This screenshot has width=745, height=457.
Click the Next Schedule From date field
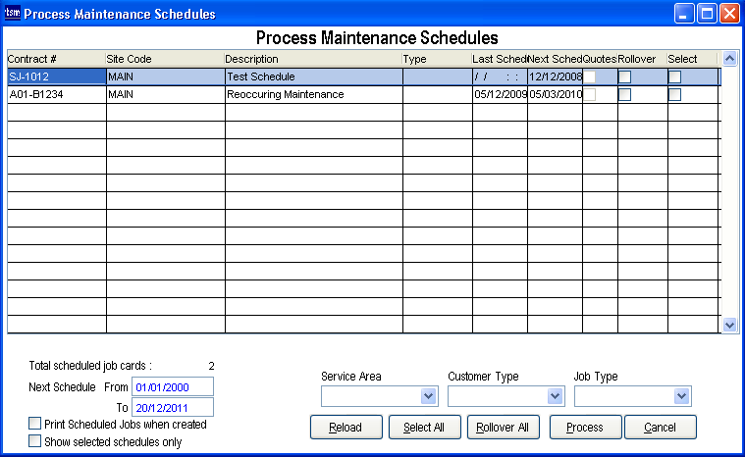point(172,387)
